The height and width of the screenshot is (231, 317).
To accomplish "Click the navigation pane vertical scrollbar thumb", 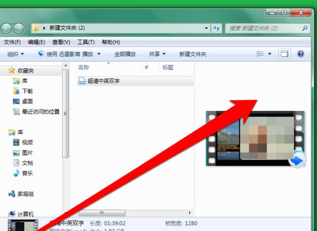I will coord(65,114).
